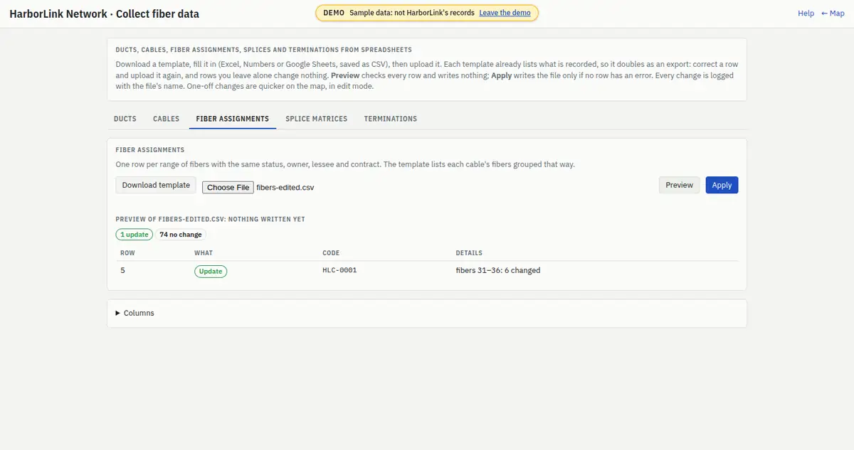The height and width of the screenshot is (450, 854).
Task: Click the CODE column header
Action: pyautogui.click(x=331, y=253)
